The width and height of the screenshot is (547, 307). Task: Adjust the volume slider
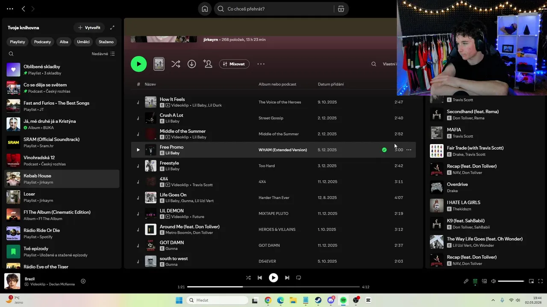(511, 281)
